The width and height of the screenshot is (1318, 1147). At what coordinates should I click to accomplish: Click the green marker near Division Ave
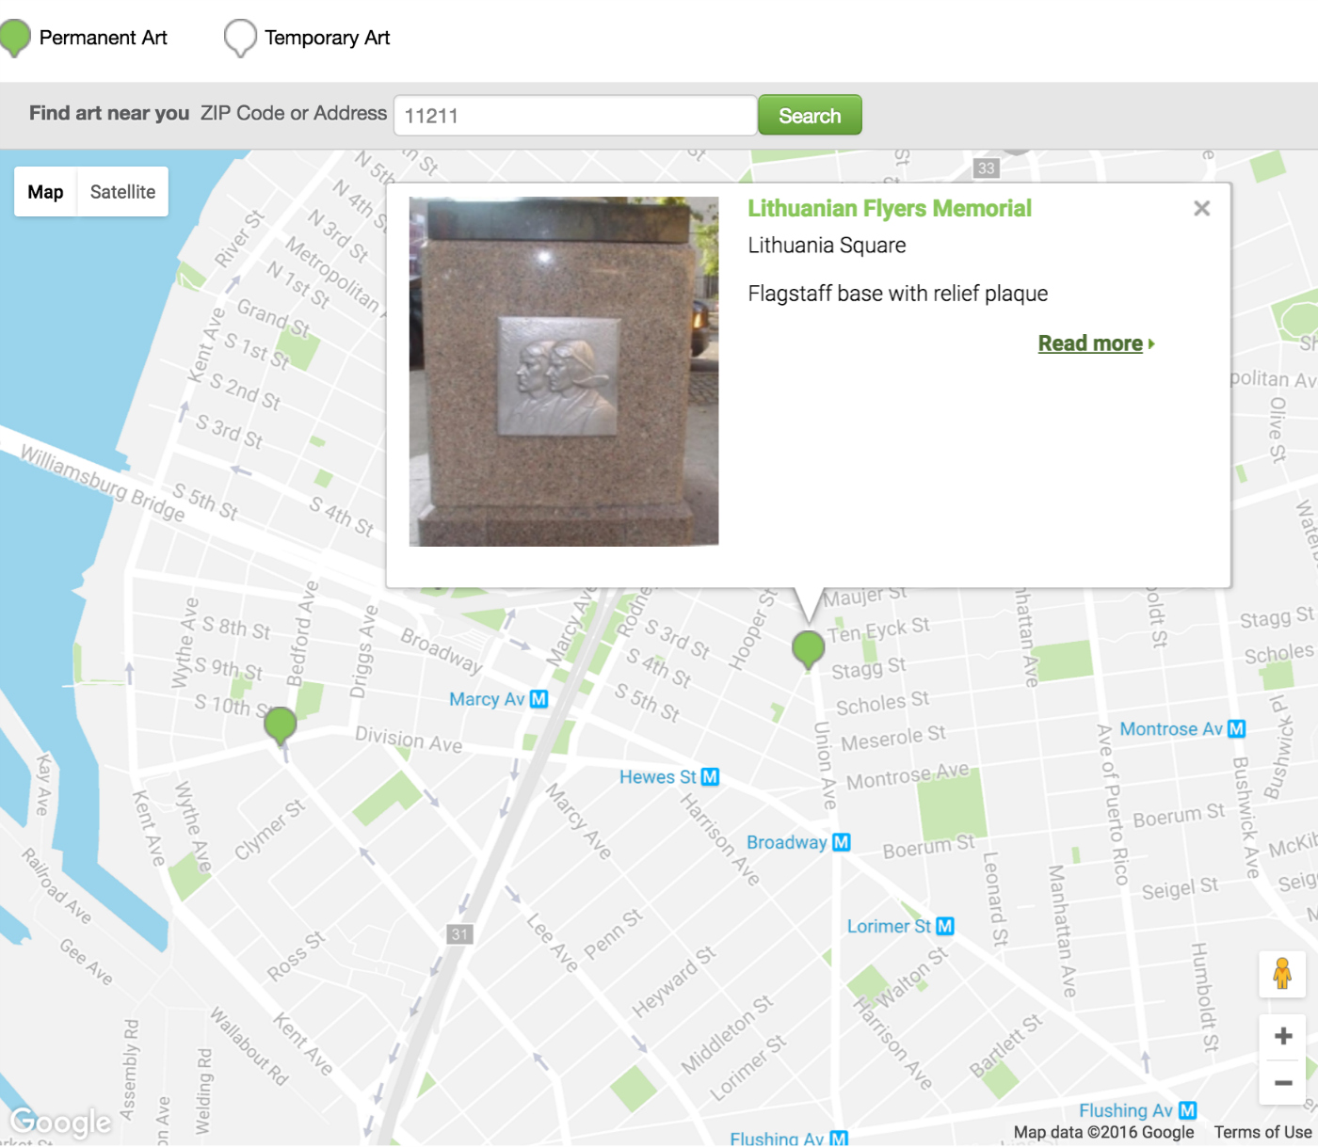click(x=281, y=725)
